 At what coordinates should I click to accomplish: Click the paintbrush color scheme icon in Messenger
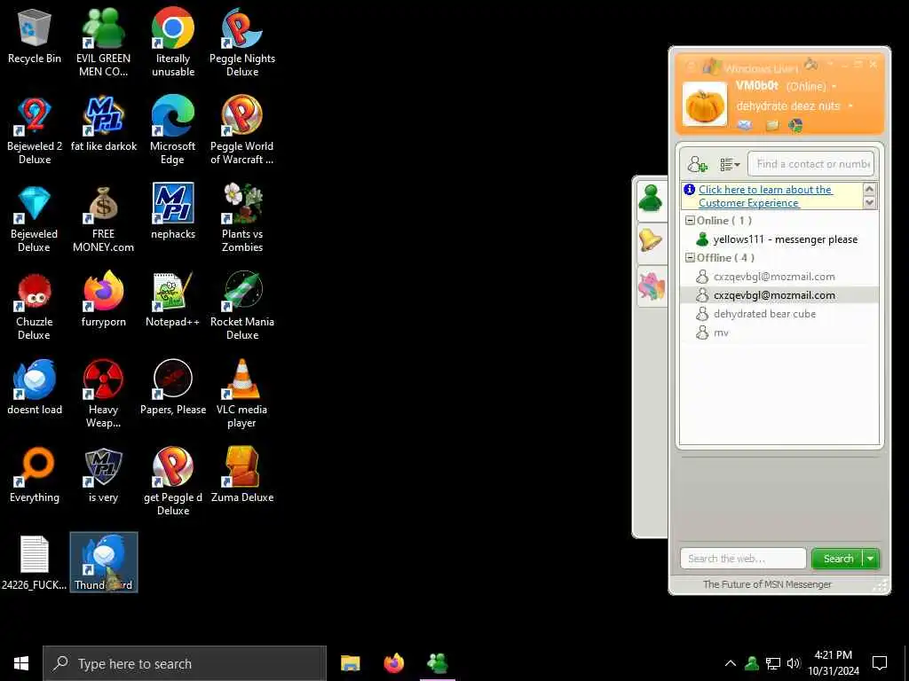(810, 64)
